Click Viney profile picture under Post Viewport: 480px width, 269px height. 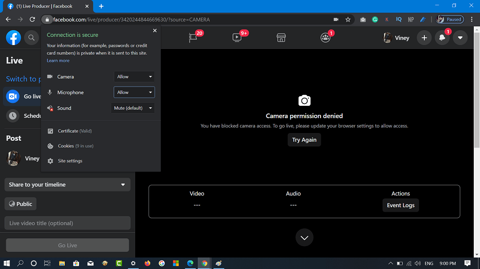(x=13, y=158)
